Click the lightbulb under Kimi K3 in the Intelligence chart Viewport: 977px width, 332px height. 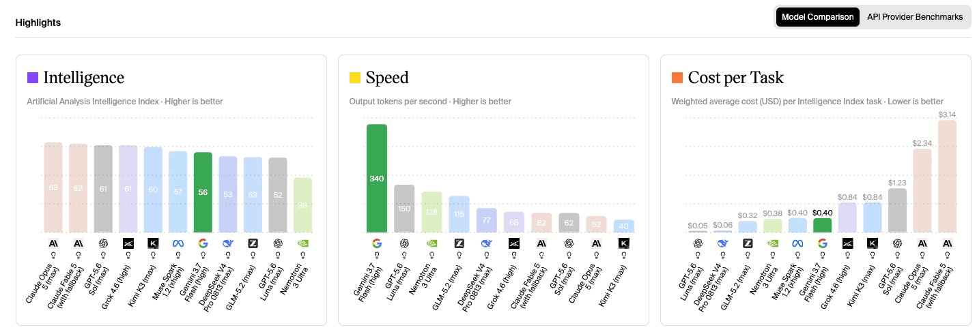(x=154, y=256)
